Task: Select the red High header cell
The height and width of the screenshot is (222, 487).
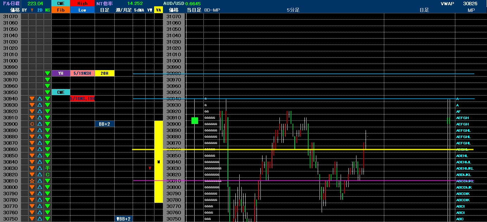Action: click(82, 3)
